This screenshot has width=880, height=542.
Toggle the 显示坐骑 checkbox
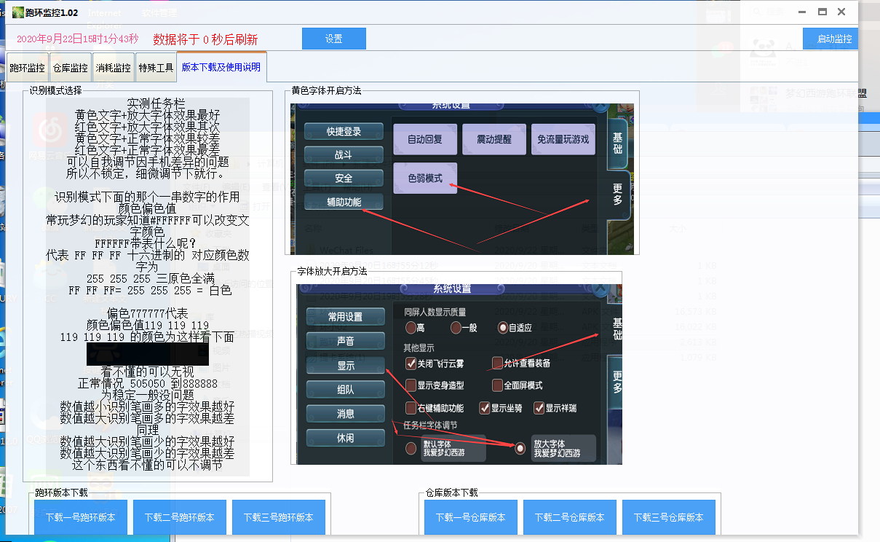[x=484, y=408]
